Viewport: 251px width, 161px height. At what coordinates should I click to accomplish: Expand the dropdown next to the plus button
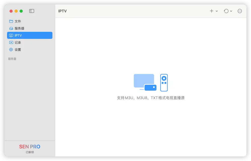tap(217, 11)
